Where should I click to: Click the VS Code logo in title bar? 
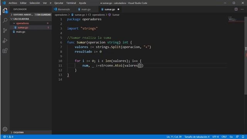(x=4, y=3)
